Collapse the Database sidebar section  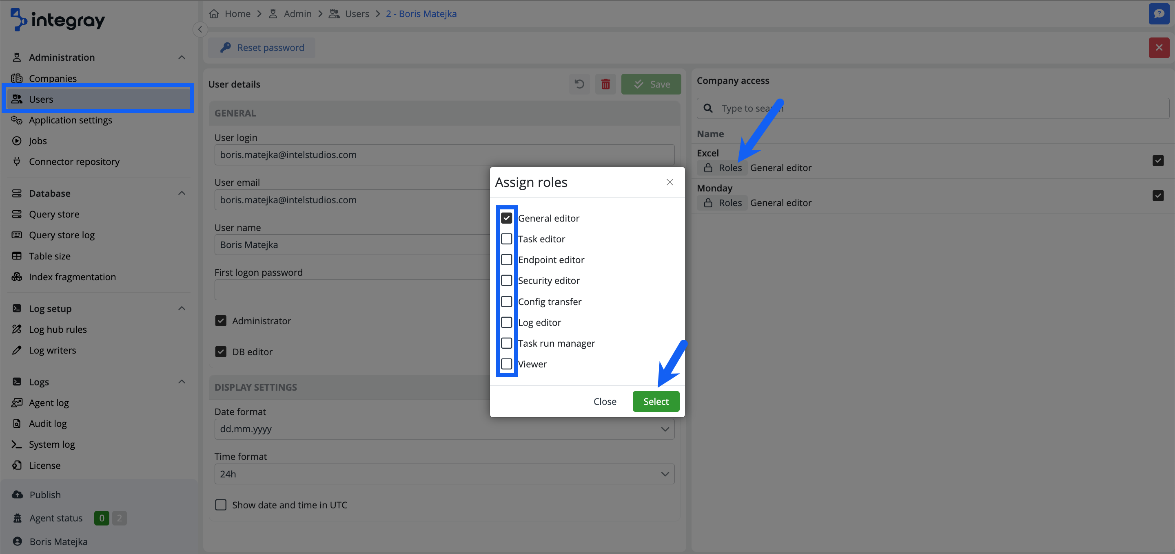pos(182,193)
